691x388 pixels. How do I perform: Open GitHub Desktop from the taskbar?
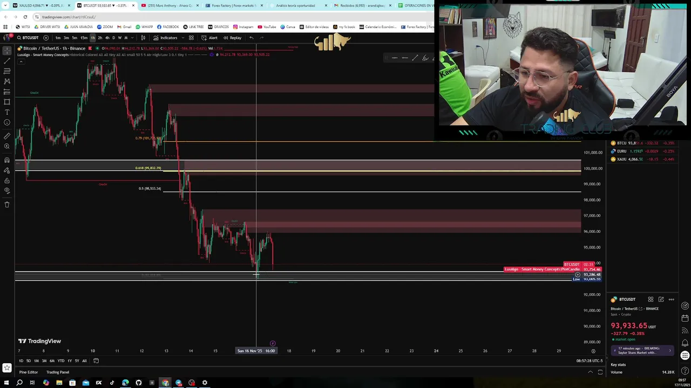pos(139,383)
